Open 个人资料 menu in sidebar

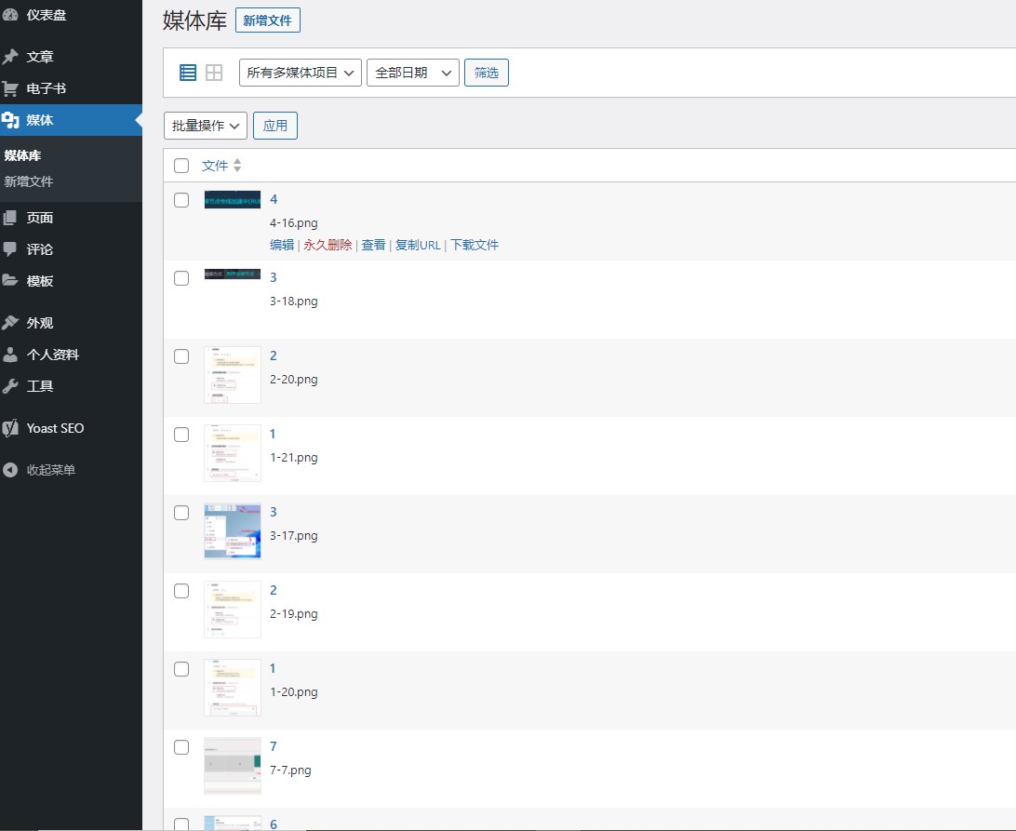(x=52, y=354)
